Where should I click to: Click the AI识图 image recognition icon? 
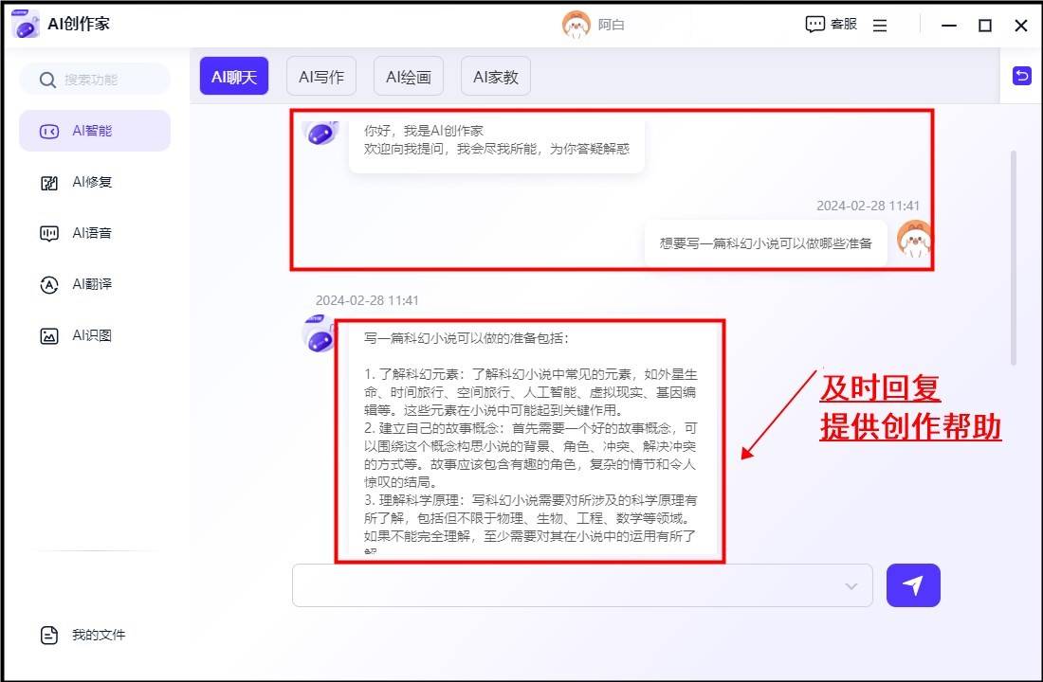tap(49, 336)
